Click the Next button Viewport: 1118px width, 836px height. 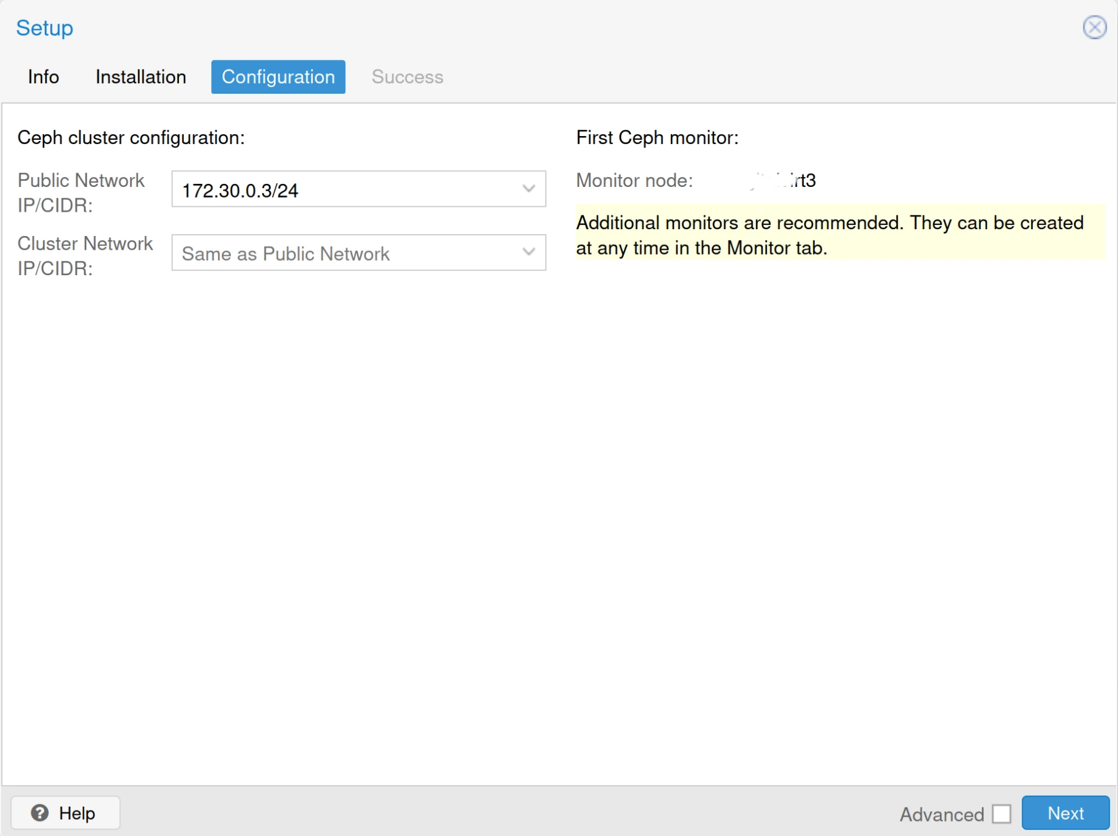pos(1065,813)
